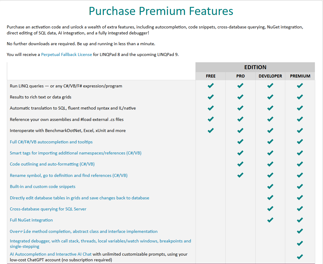The height and width of the screenshot is (264, 323).
Task: Click the DEVELOPER edition column header
Action: [x=270, y=76]
